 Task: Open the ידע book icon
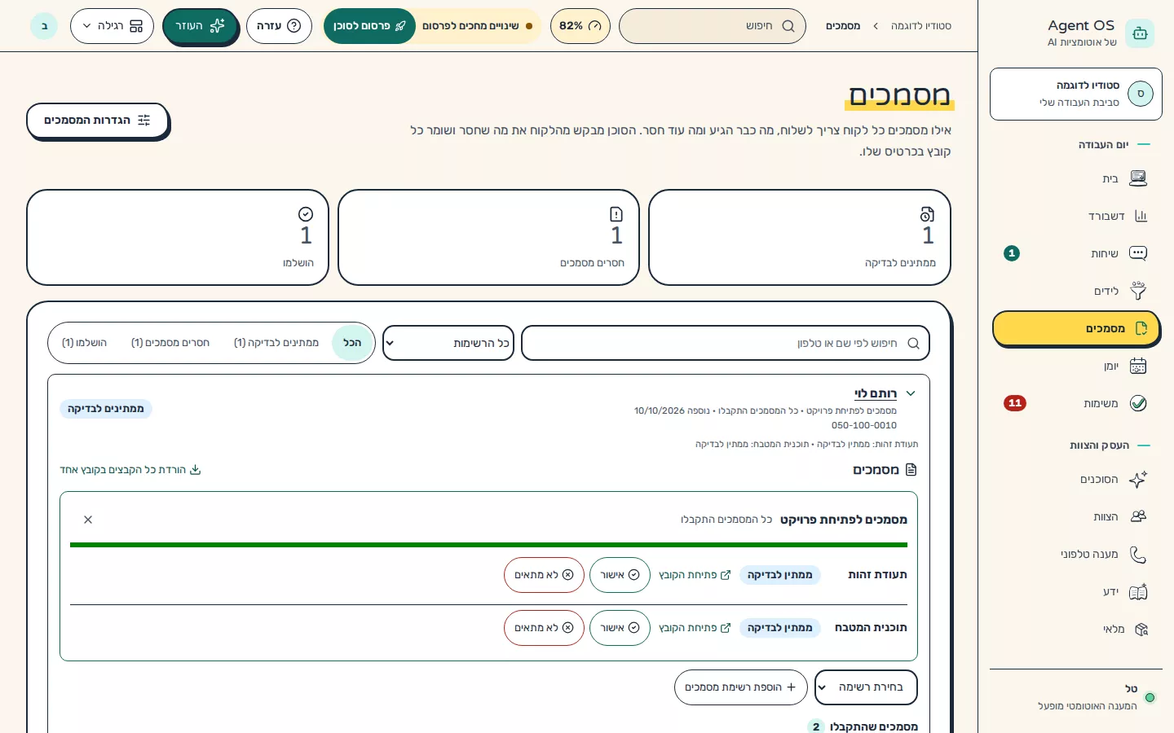click(x=1138, y=592)
